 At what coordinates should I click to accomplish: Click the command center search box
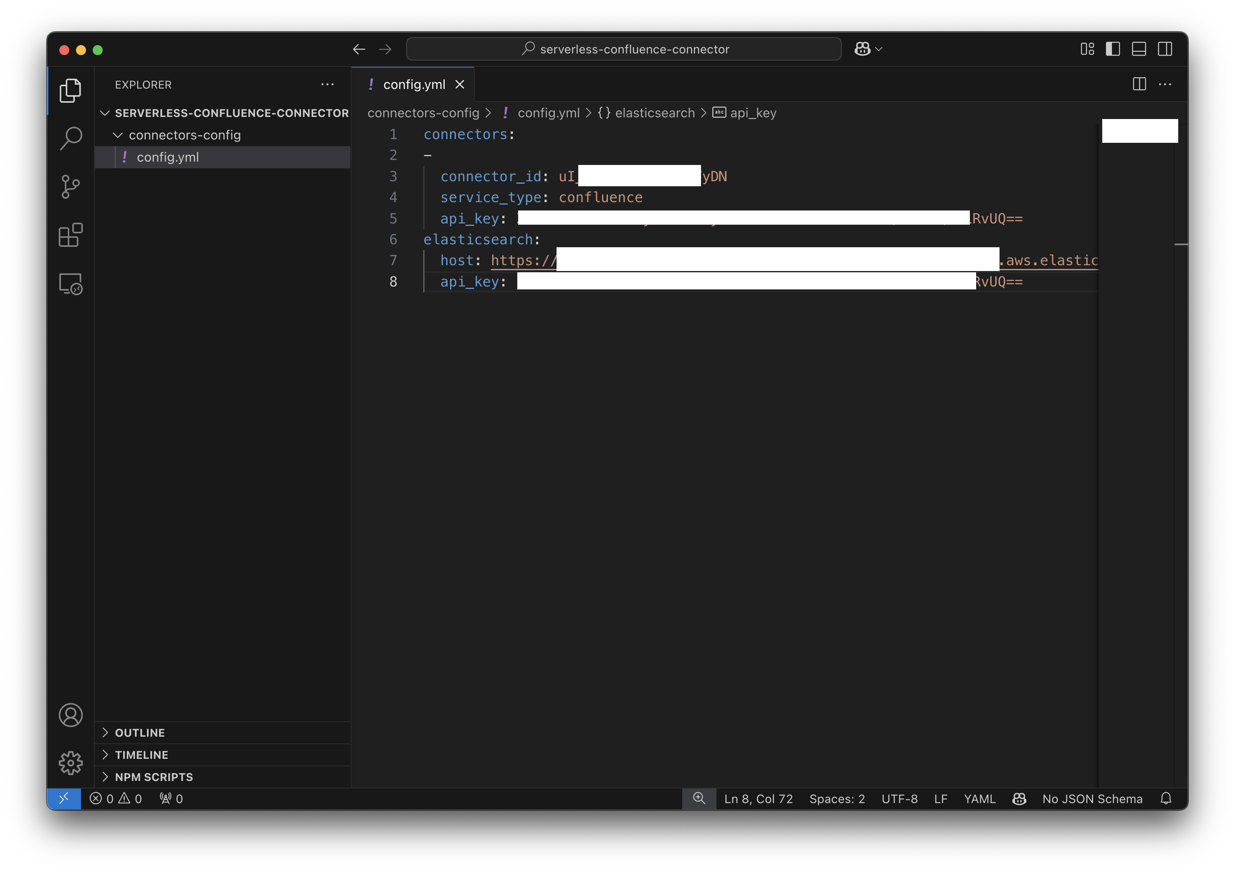coord(624,49)
